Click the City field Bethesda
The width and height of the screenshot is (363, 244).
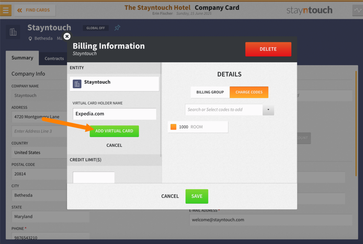click(x=39, y=195)
